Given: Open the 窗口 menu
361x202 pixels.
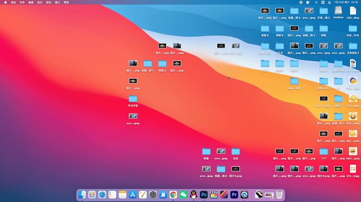Looking at the screenshot, I should pyautogui.click(x=58, y=2).
